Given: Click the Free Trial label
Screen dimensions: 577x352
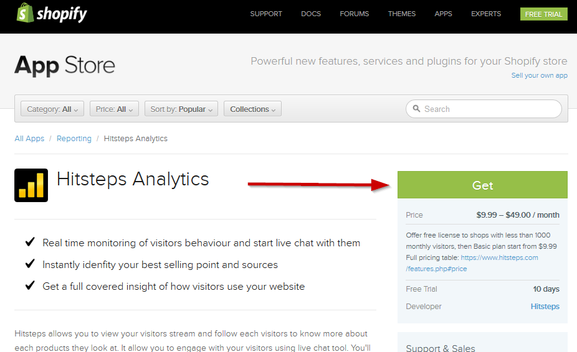Looking at the screenshot, I should pos(421,289).
